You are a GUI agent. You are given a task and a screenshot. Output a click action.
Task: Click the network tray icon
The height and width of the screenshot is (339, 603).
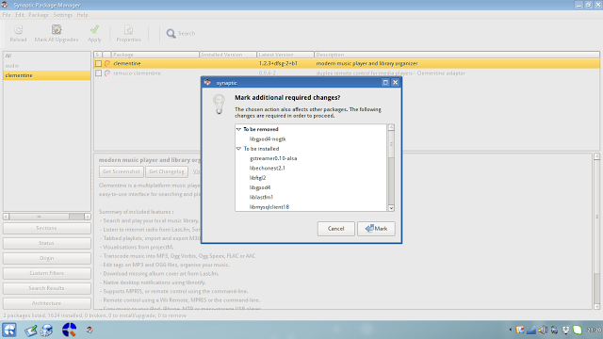531,330
